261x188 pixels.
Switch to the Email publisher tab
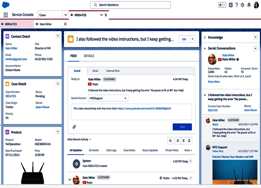coord(95,71)
